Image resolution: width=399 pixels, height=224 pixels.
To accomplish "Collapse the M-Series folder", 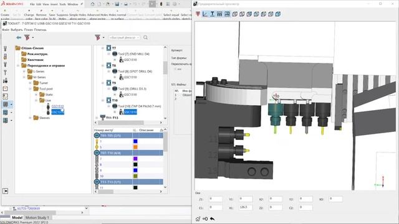I will (x=24, y=77).
